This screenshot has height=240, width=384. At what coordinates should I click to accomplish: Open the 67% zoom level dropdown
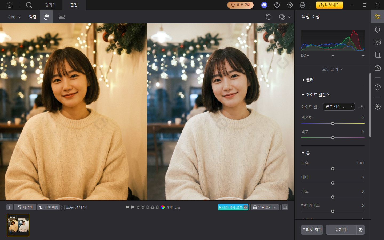point(14,17)
